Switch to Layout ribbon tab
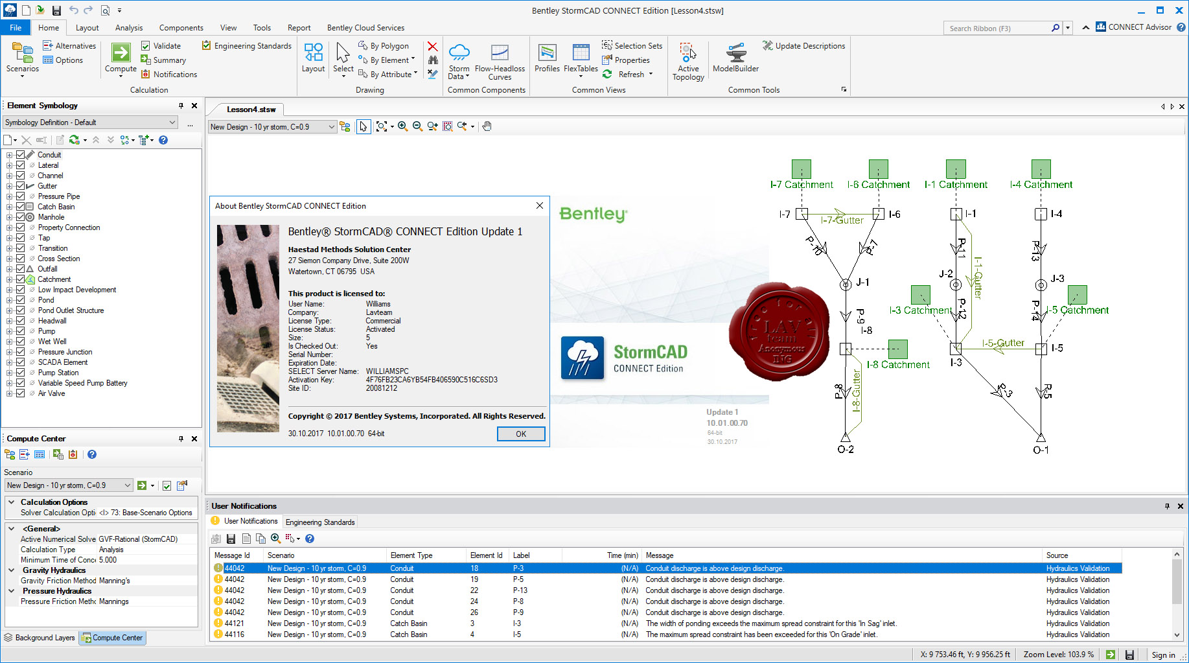The height and width of the screenshot is (663, 1189). [87, 28]
